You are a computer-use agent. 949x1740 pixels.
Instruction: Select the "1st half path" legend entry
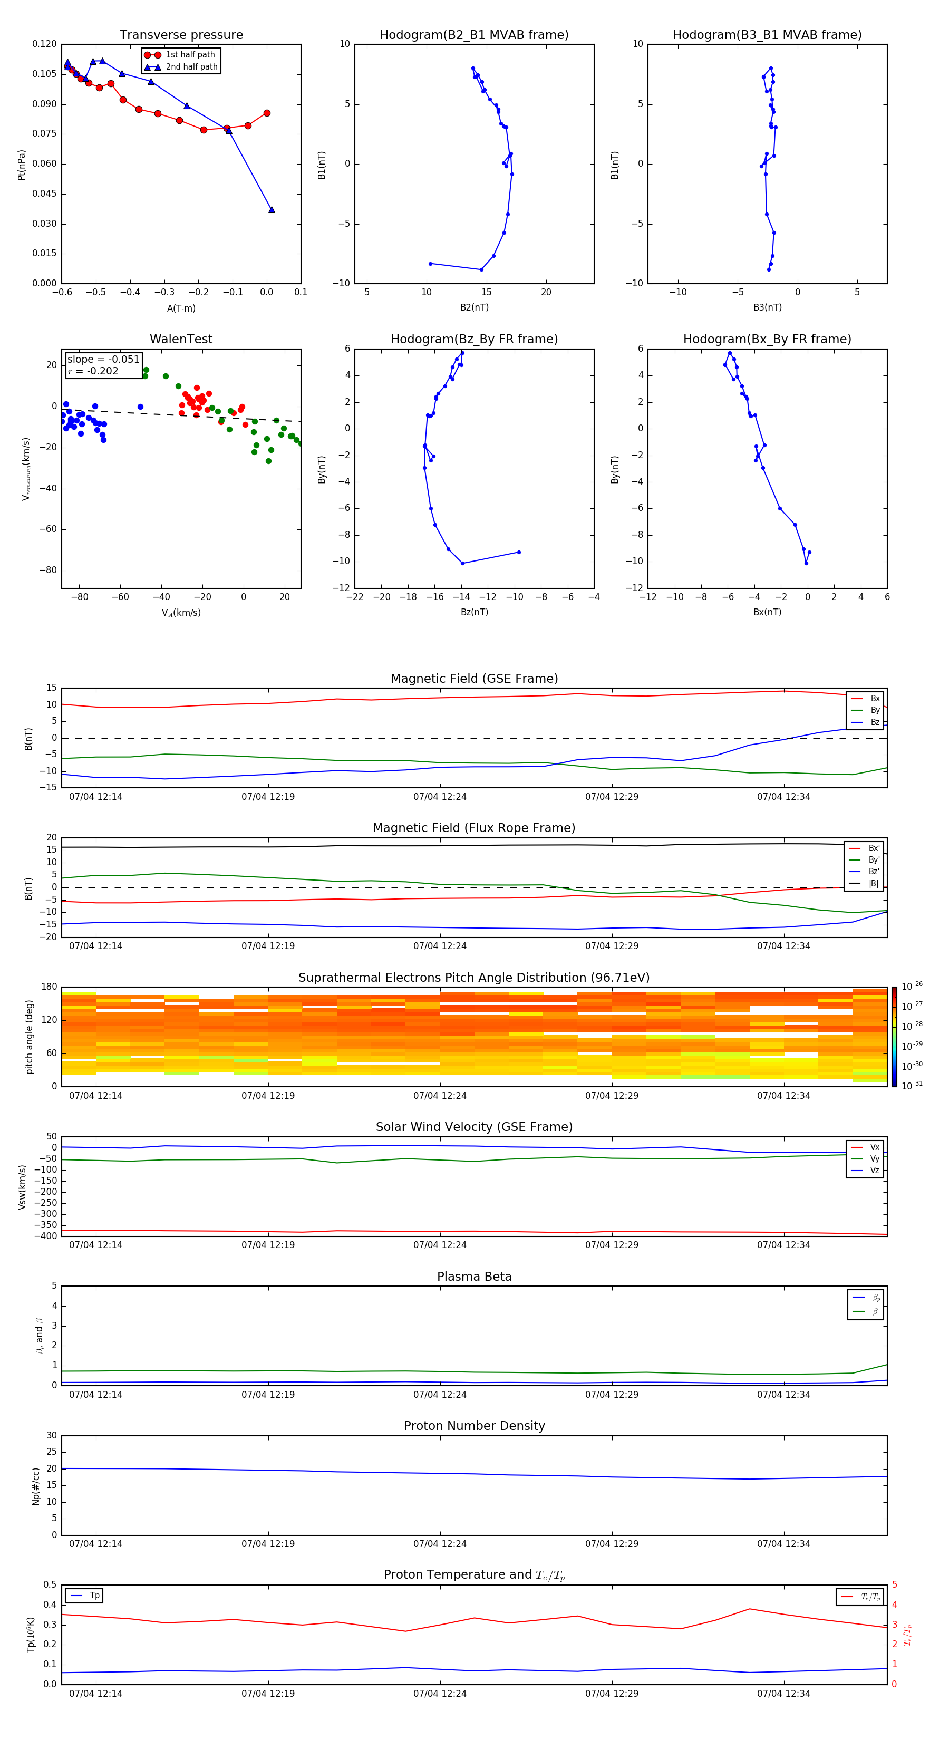tap(180, 55)
